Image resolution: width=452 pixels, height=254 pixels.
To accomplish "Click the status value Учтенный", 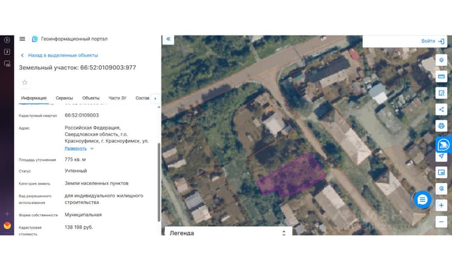I will tap(75, 171).
